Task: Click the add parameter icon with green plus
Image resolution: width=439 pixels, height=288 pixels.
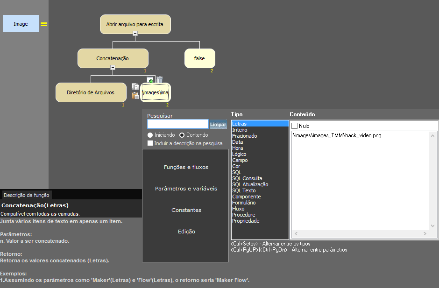Action: pyautogui.click(x=150, y=80)
